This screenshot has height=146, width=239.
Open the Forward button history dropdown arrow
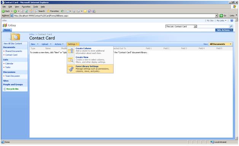click(x=19, y=11)
